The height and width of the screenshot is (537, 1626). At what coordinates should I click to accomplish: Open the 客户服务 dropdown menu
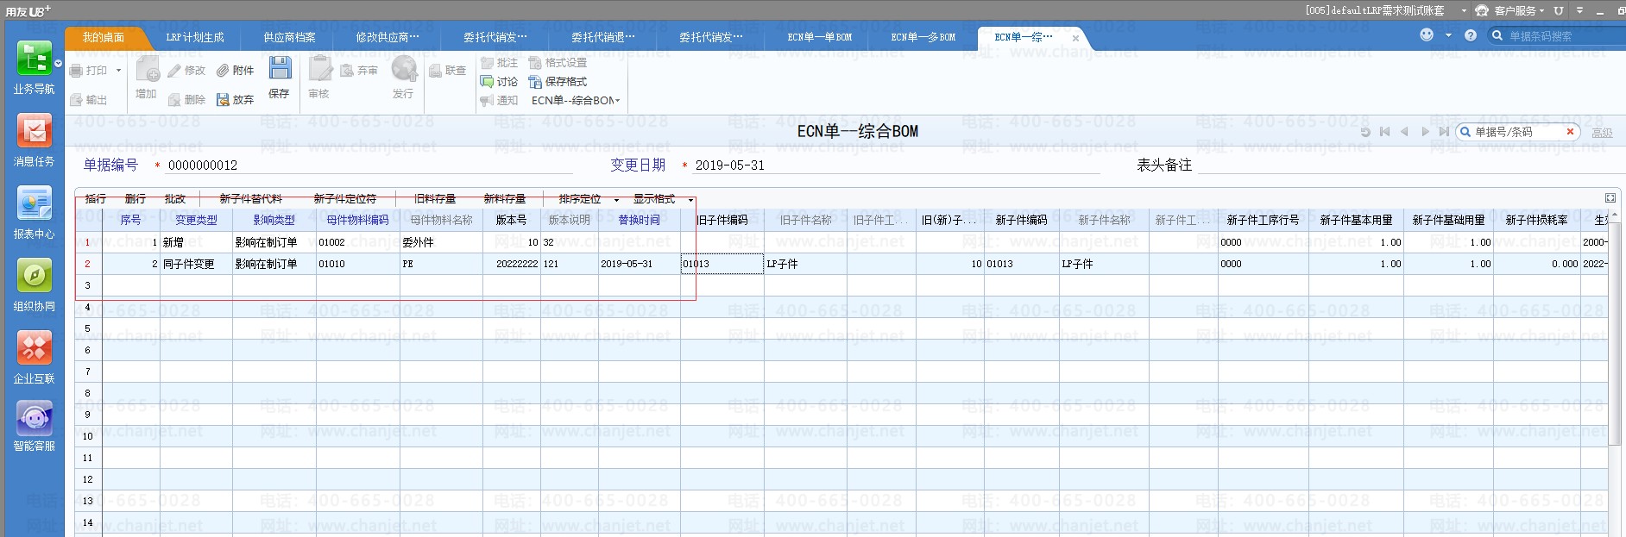point(1521,10)
